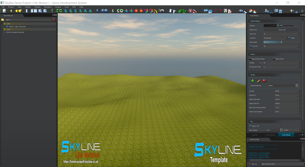Click the Gizmo Size value field
This screenshot has height=167, width=305.
(x=281, y=34)
